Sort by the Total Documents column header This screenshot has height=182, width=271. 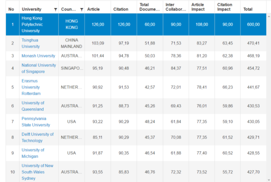tap(149, 7)
